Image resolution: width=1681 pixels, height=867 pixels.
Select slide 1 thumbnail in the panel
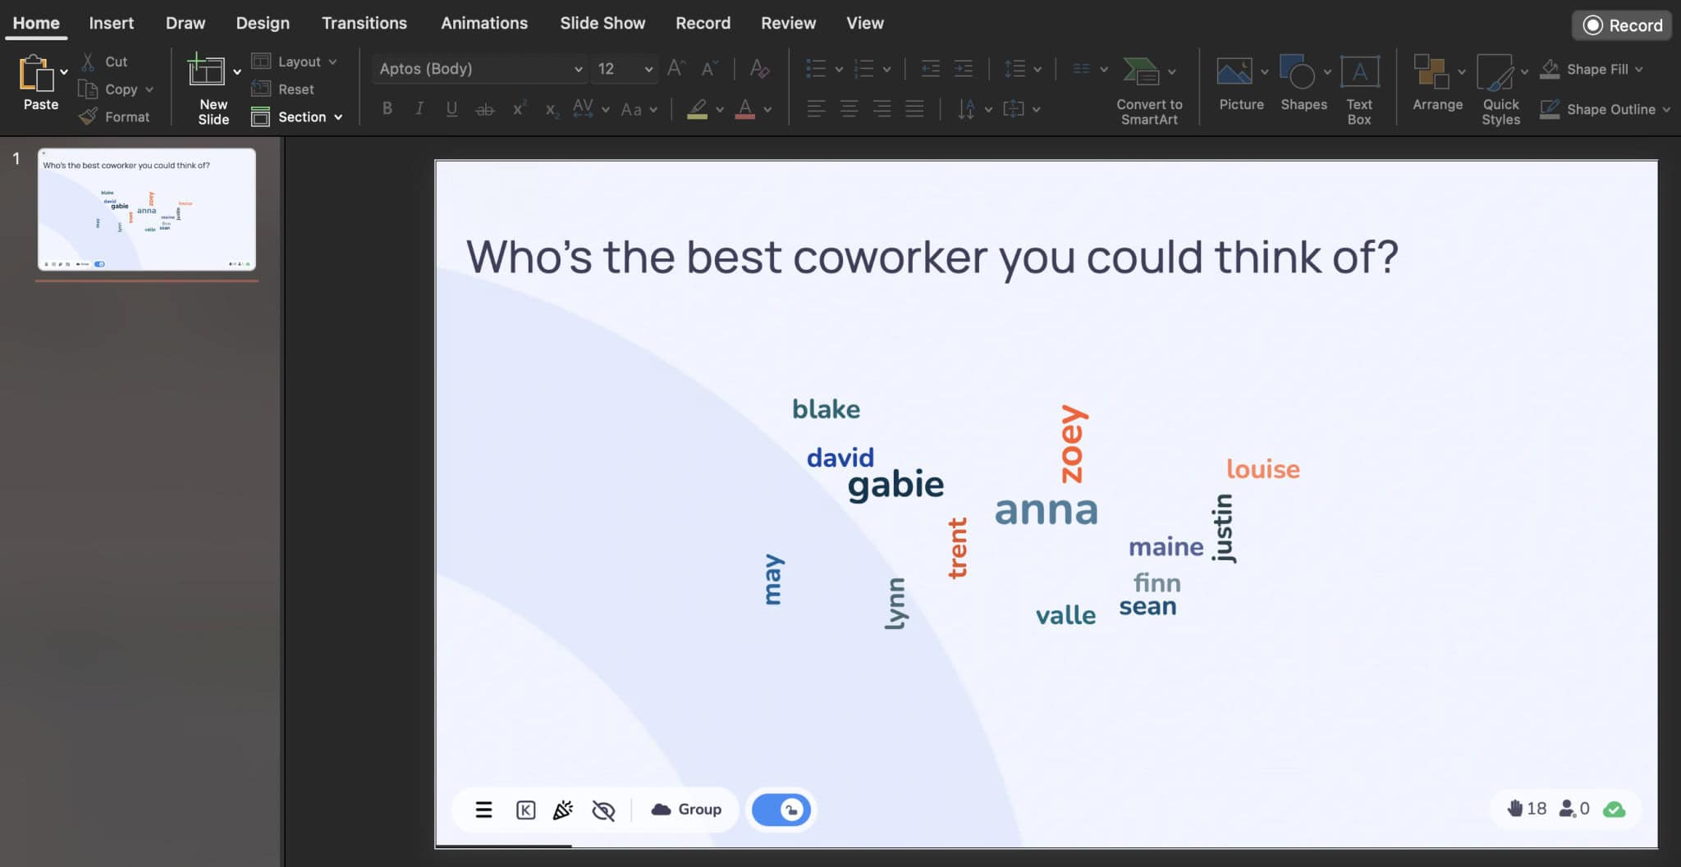pos(147,210)
